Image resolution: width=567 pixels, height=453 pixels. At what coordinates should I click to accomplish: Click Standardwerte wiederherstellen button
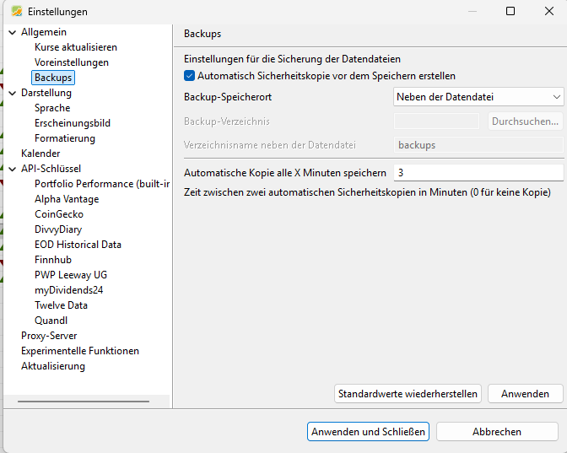pyautogui.click(x=408, y=394)
